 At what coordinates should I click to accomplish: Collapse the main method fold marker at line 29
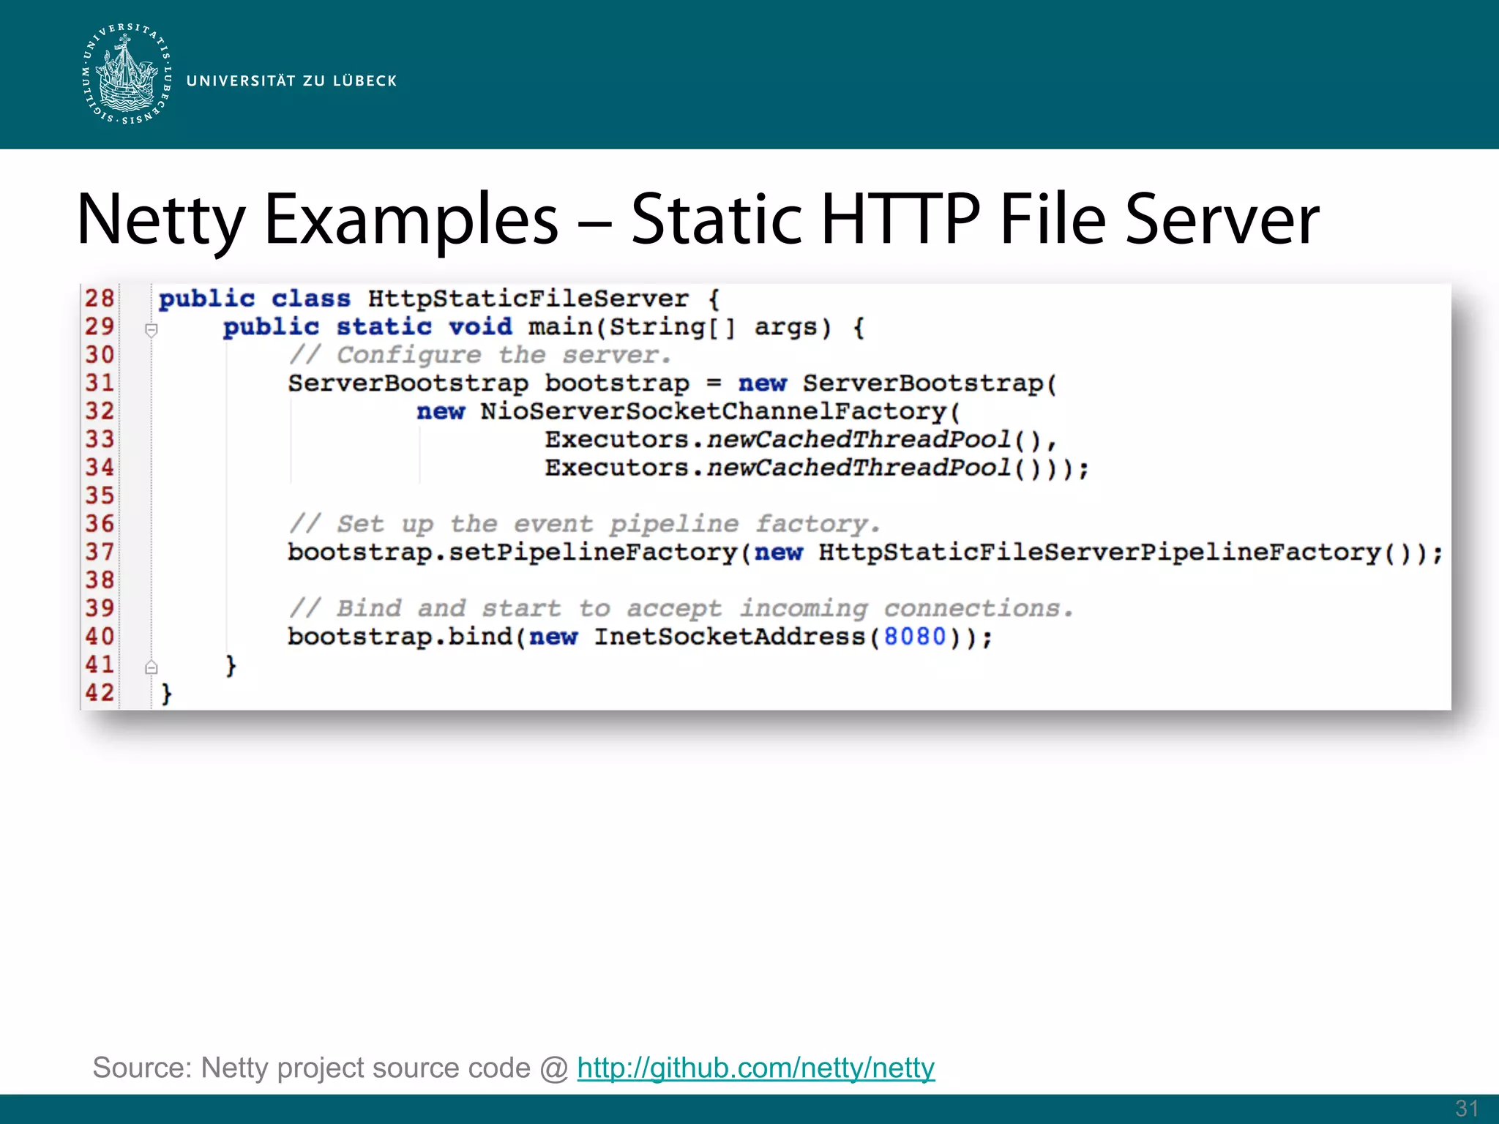pyautogui.click(x=152, y=330)
